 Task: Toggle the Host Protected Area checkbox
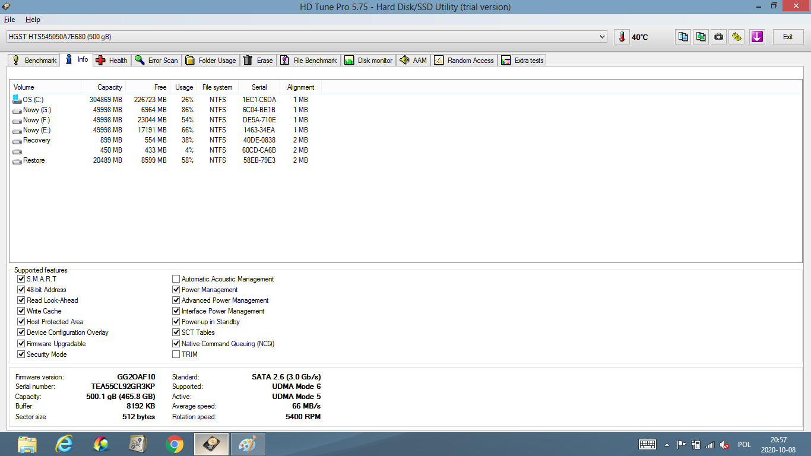21,322
